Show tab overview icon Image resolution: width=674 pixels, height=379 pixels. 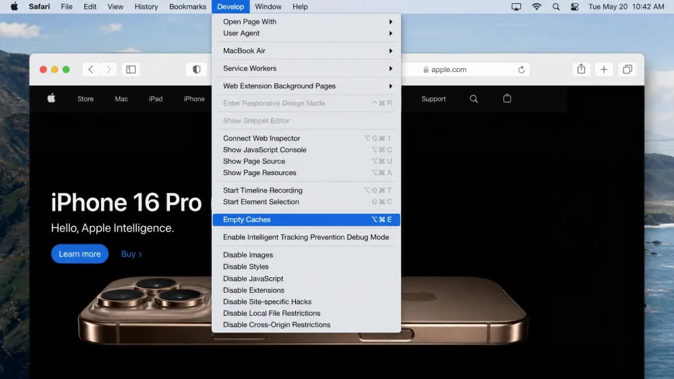pos(627,69)
